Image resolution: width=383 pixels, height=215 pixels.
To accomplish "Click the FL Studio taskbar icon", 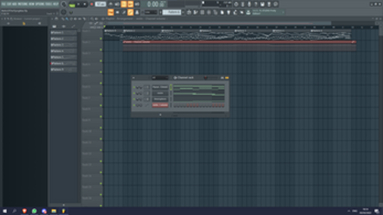I will click(x=64, y=211).
